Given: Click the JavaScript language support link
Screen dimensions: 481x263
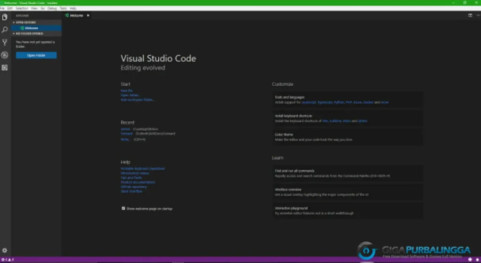Looking at the screenshot, I should point(309,102).
